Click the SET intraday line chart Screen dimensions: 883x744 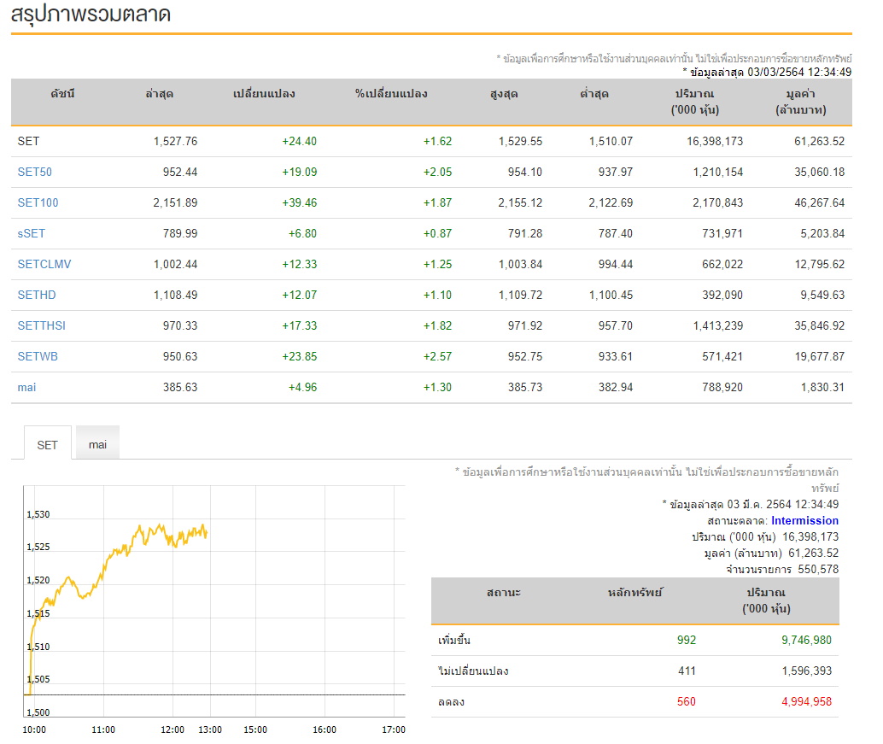pyautogui.click(x=214, y=601)
